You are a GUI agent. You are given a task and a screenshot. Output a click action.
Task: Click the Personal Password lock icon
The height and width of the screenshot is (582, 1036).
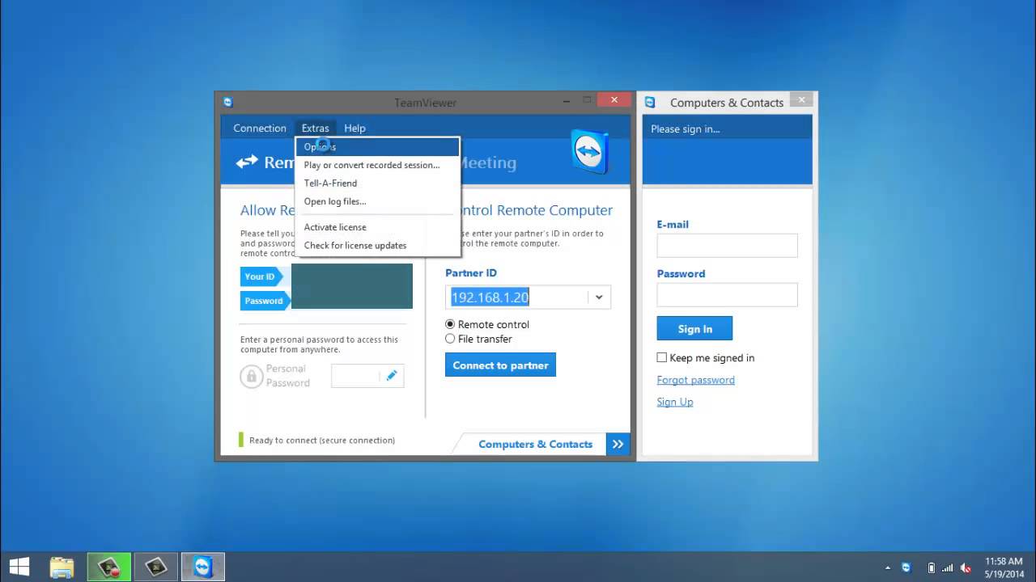[x=251, y=377]
